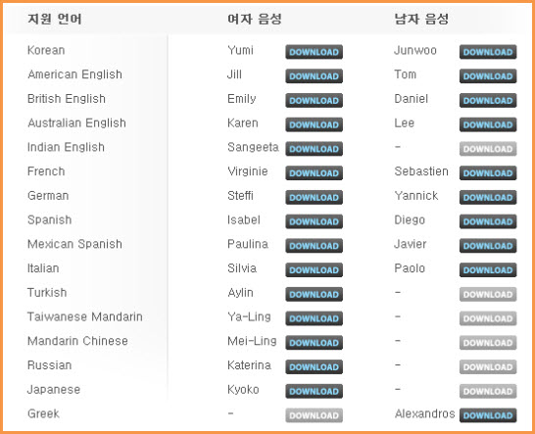Download Turkish female voice Aylin

(314, 294)
